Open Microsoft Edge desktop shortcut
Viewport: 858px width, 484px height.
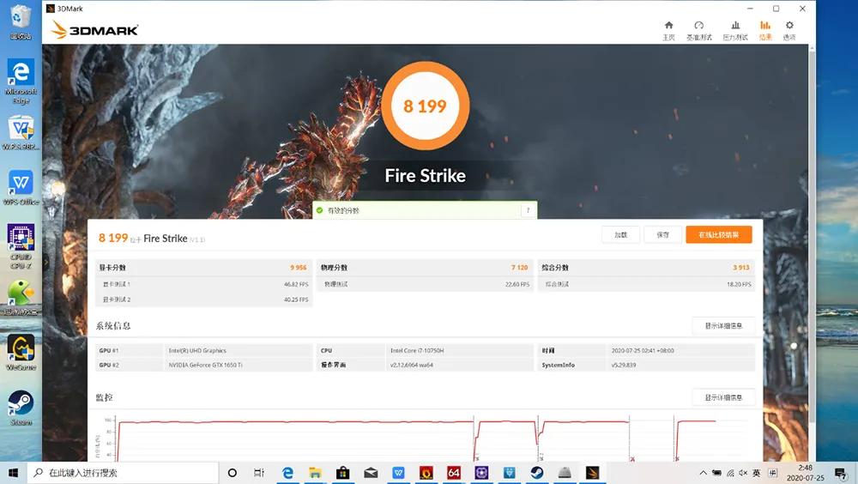point(21,81)
